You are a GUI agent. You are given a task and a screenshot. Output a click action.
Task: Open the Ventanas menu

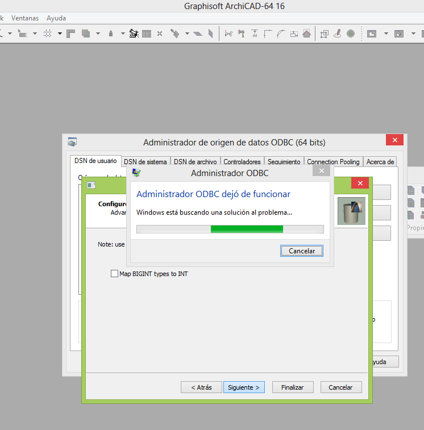pos(25,18)
